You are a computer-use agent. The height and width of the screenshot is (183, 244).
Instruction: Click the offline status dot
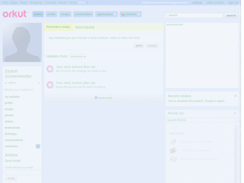pyautogui.click(x=6, y=83)
